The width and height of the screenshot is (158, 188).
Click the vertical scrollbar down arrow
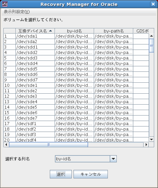(x=151, y=139)
